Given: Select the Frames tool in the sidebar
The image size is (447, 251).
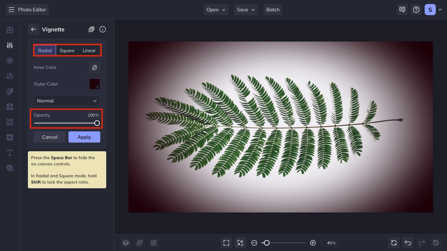Looking at the screenshot, I should coord(9,107).
